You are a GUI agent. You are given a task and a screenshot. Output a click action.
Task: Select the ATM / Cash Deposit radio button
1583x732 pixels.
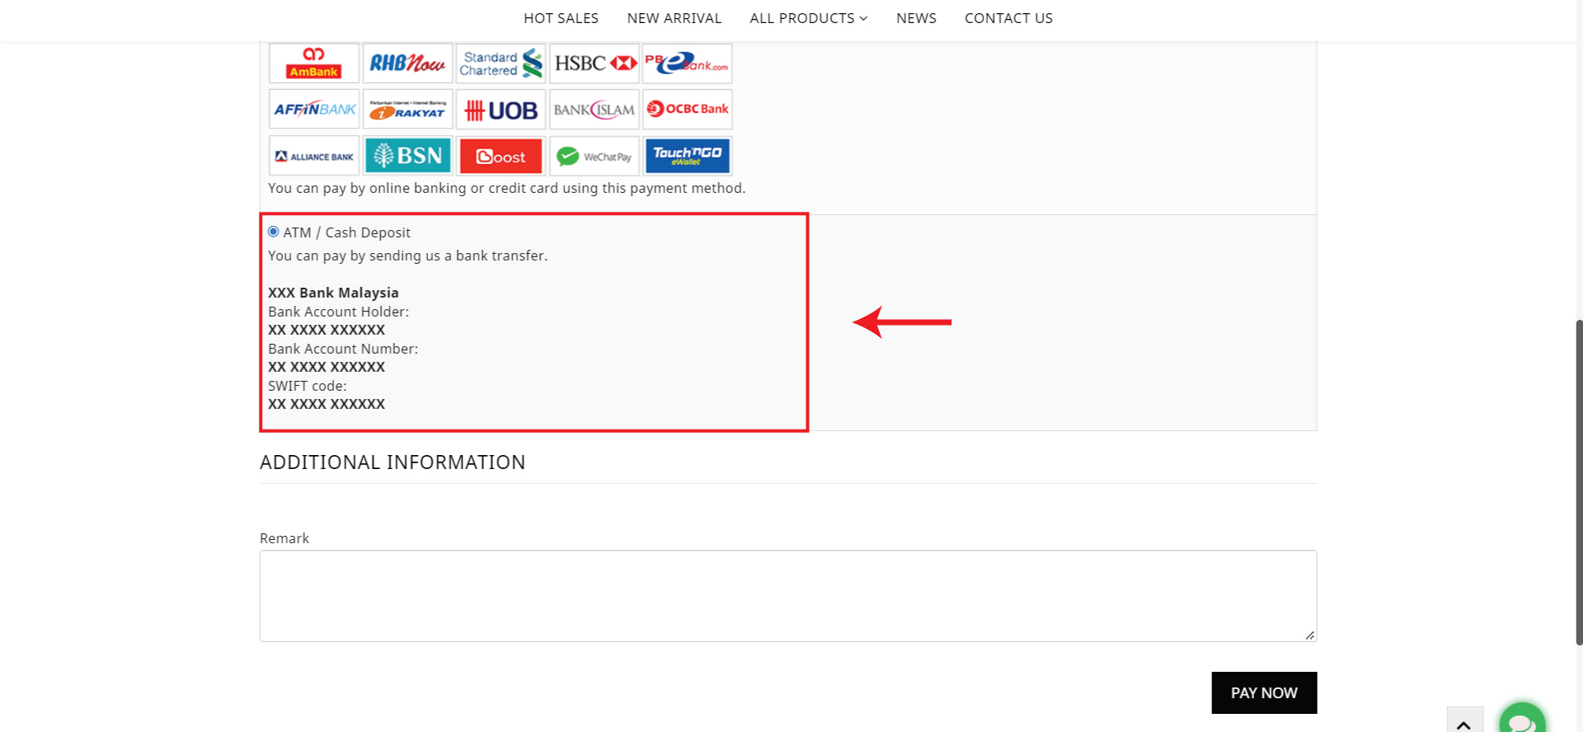274,232
